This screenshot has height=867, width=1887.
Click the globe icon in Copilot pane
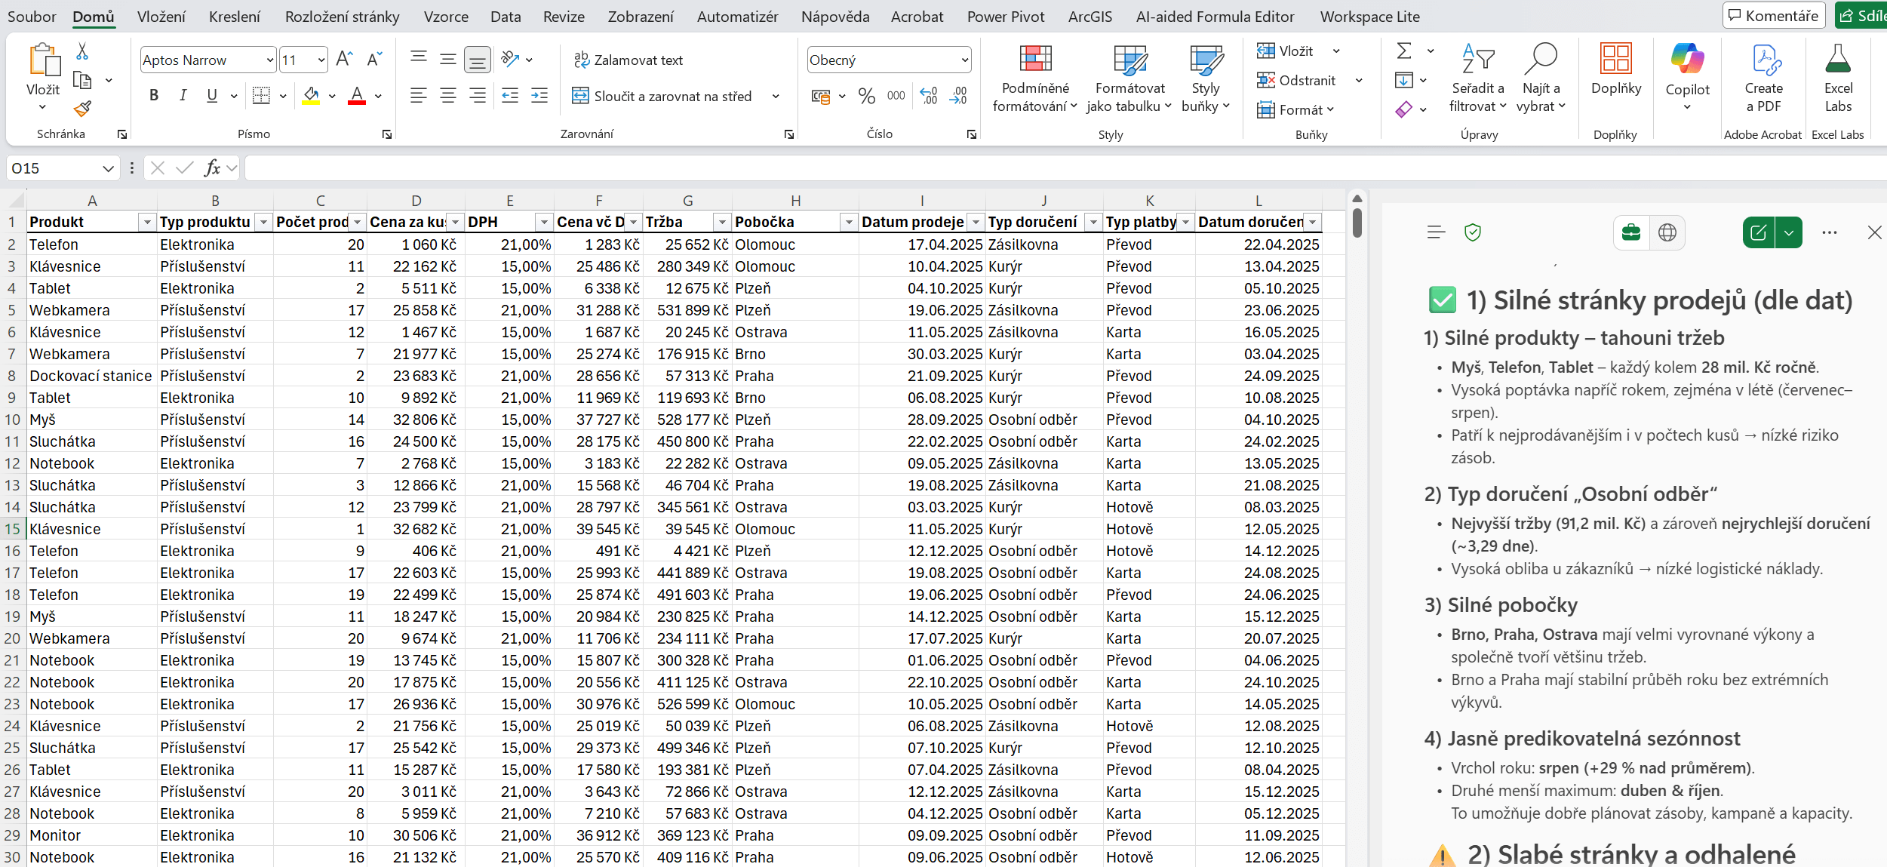point(1667,232)
